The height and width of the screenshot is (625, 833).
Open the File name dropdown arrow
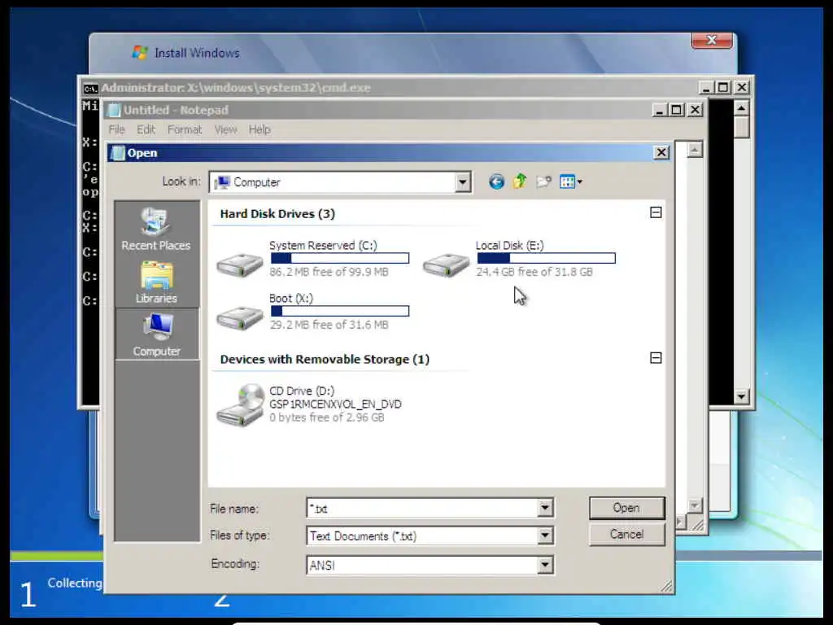(x=544, y=508)
